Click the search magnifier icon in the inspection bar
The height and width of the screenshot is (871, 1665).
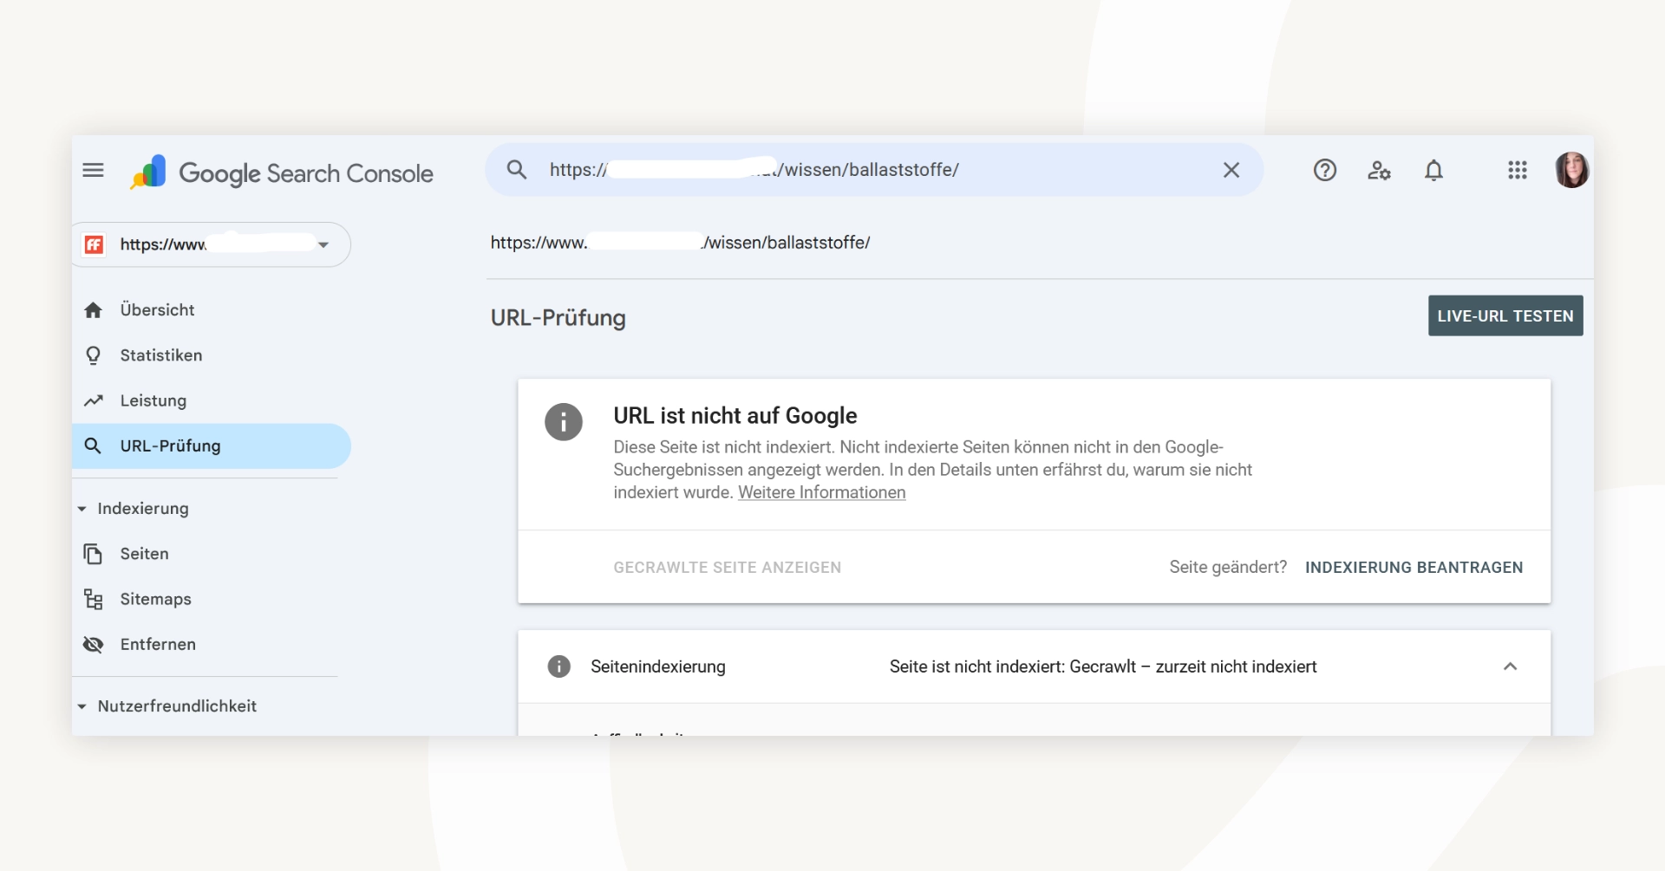[517, 170]
